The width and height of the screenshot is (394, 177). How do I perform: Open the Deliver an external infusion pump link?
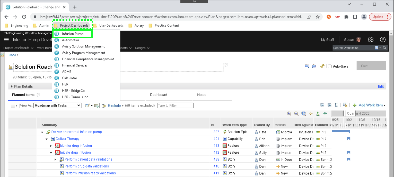(76, 132)
